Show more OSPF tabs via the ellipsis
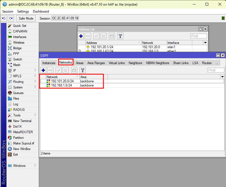This screenshot has height=187, width=226. (x=217, y=63)
